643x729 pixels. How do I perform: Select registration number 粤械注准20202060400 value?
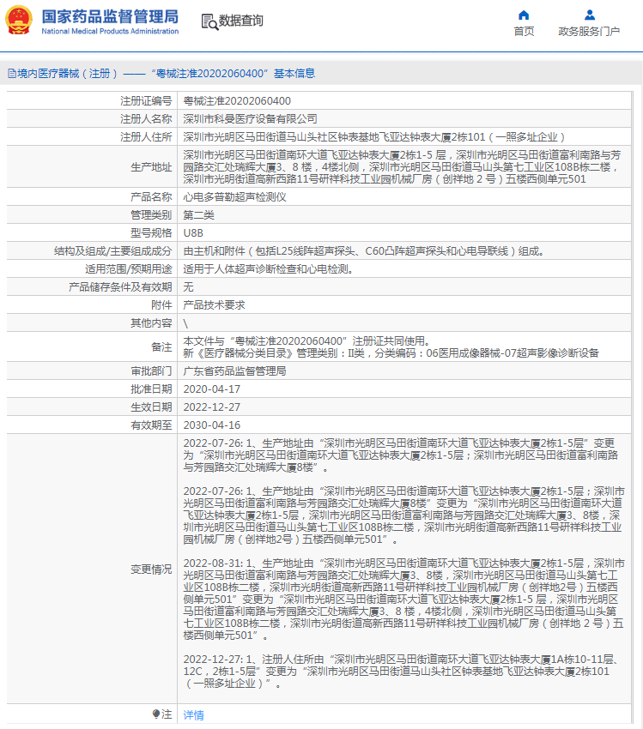[x=237, y=101]
